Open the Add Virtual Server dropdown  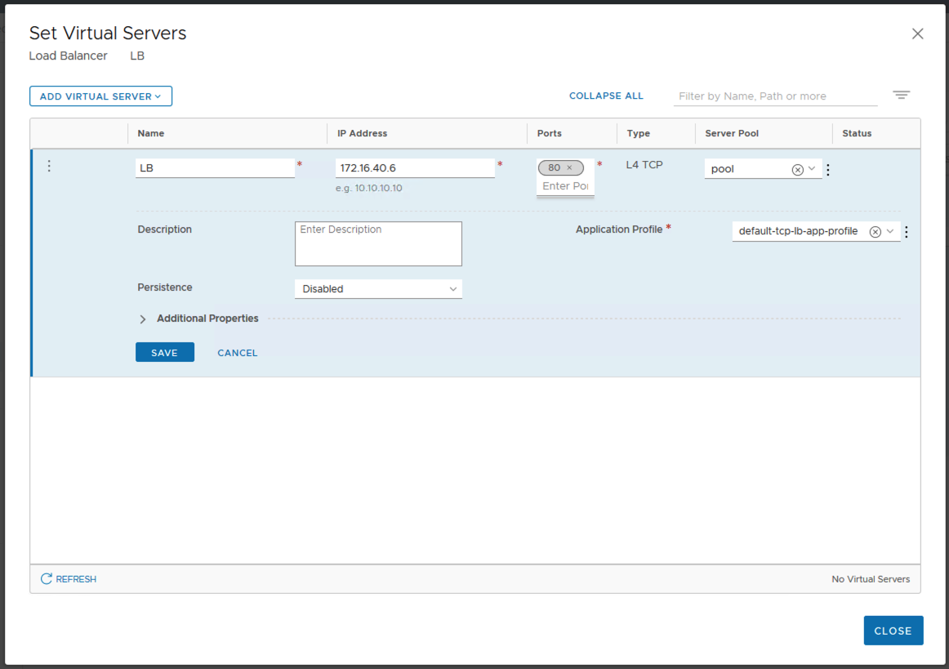click(x=100, y=96)
